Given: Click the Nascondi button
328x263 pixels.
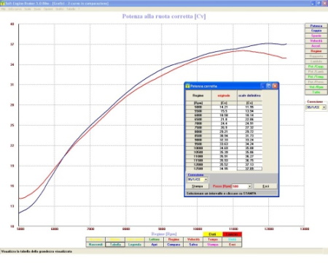Looking at the screenshot, I should coord(95,245).
